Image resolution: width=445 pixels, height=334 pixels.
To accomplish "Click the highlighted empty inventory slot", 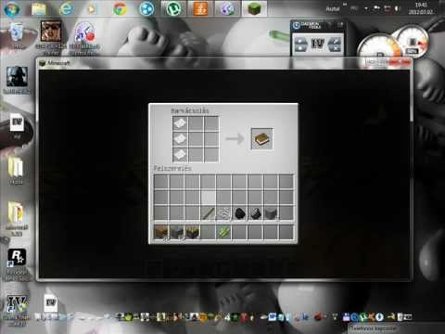I will tap(209, 198).
